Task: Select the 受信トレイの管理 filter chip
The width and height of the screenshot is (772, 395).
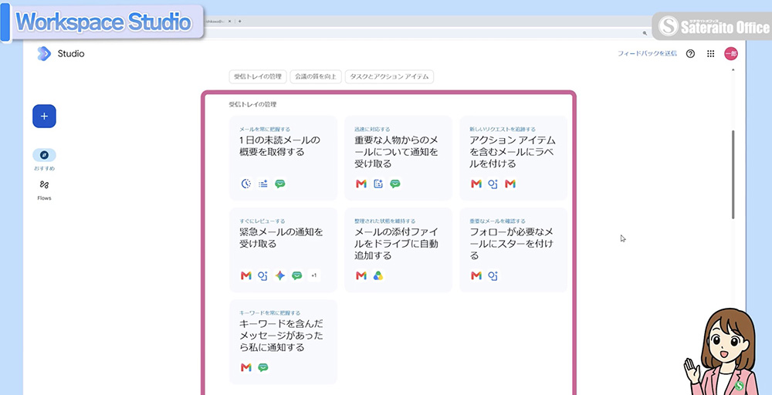Action: click(x=258, y=76)
